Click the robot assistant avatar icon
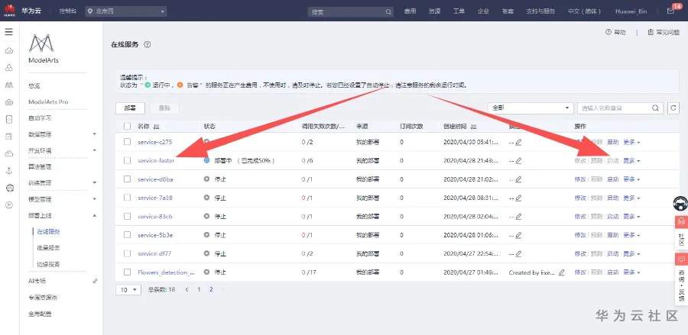The height and width of the screenshot is (335, 688). 680,204
